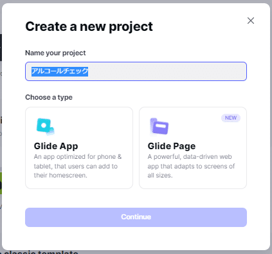Click the Glide App title text

[x=56, y=146]
